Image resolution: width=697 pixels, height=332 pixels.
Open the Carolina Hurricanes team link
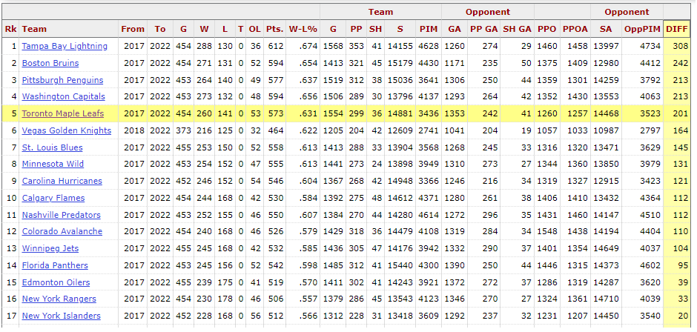[x=62, y=181]
